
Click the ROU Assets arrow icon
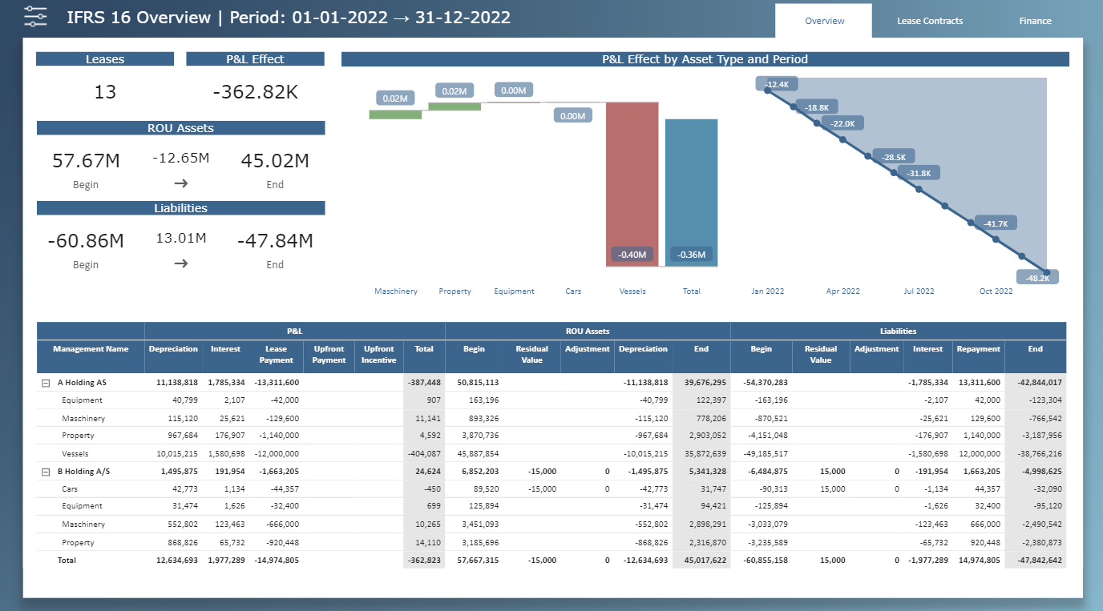coord(181,183)
